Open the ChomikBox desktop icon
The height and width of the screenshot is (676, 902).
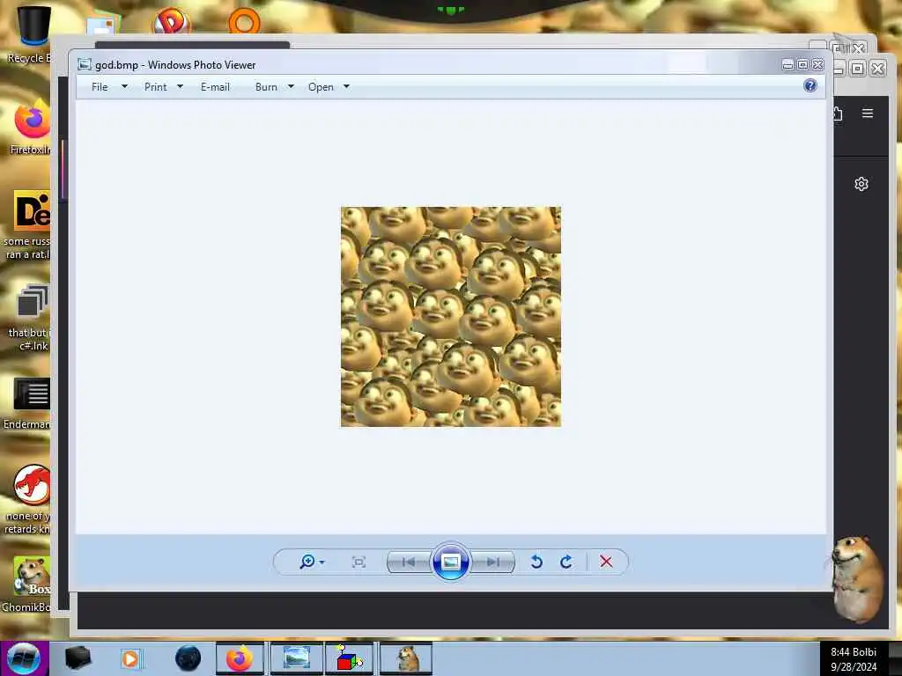coord(29,584)
